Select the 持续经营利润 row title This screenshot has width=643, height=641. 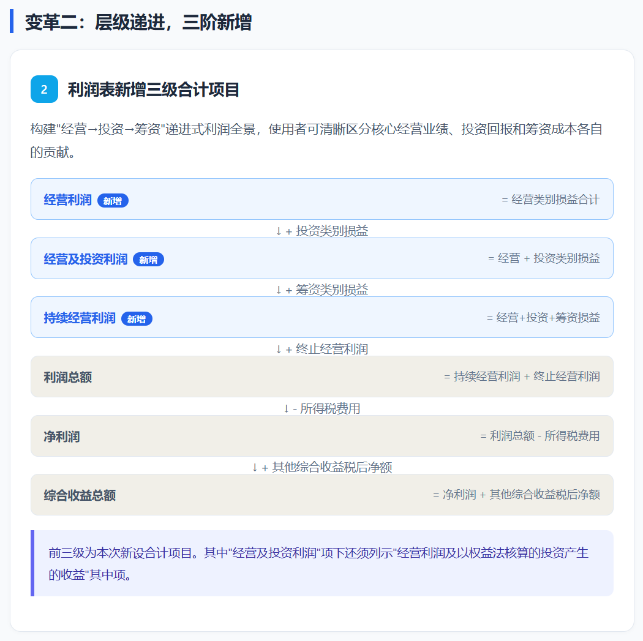click(x=80, y=318)
